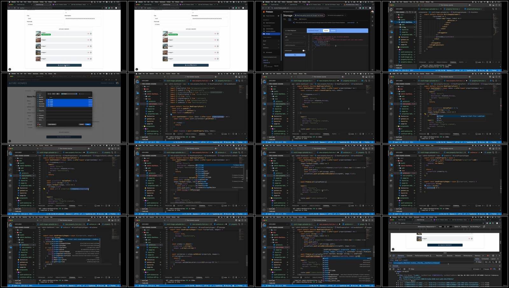Screen dimensions: 509x288
Task: Open project settings gear beside Project Overview in Firebase
Action: (x=278, y=16)
